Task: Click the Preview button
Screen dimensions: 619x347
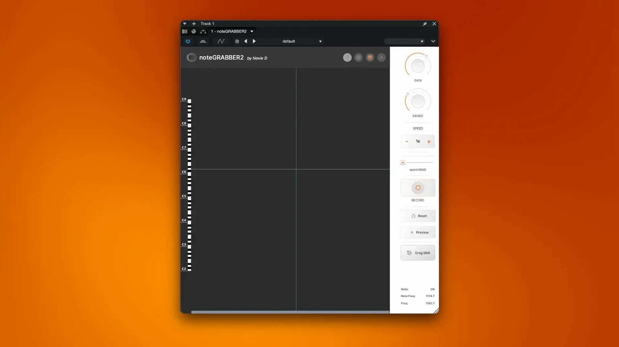Action: (x=418, y=233)
